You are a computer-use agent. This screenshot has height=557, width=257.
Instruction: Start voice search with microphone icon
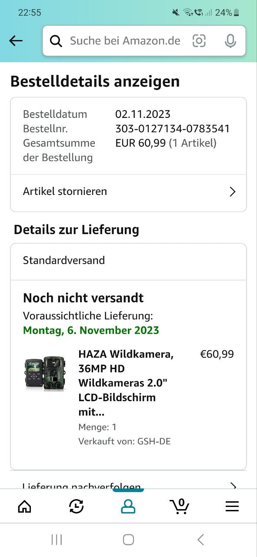(230, 41)
